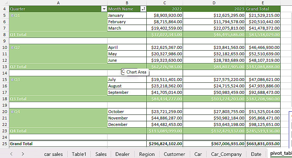
Task: Open the Month Name sort dropdown
Action: pyautogui.click(x=143, y=9)
